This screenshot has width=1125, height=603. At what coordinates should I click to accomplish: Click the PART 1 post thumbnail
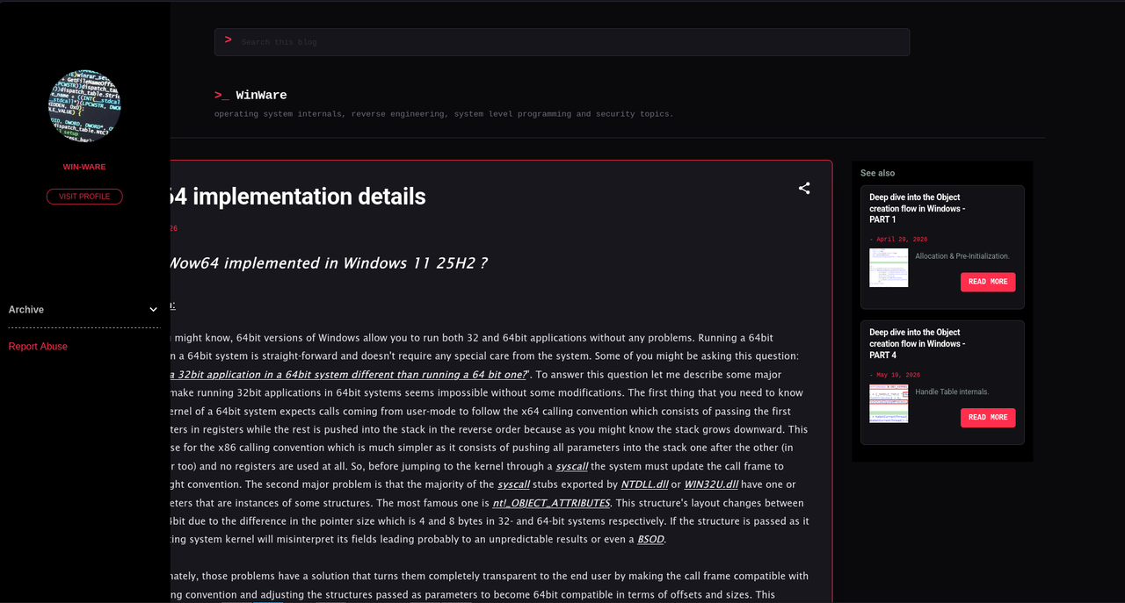[889, 268]
